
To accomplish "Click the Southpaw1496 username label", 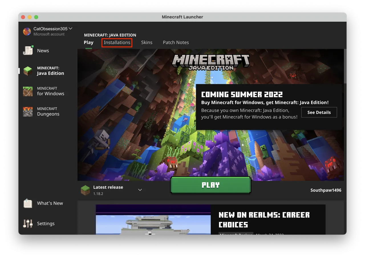I will (326, 190).
